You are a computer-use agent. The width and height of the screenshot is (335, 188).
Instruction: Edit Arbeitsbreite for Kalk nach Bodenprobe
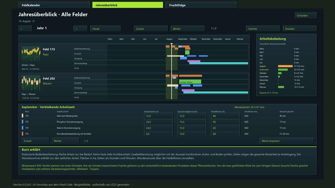pyautogui.click(x=159, y=116)
